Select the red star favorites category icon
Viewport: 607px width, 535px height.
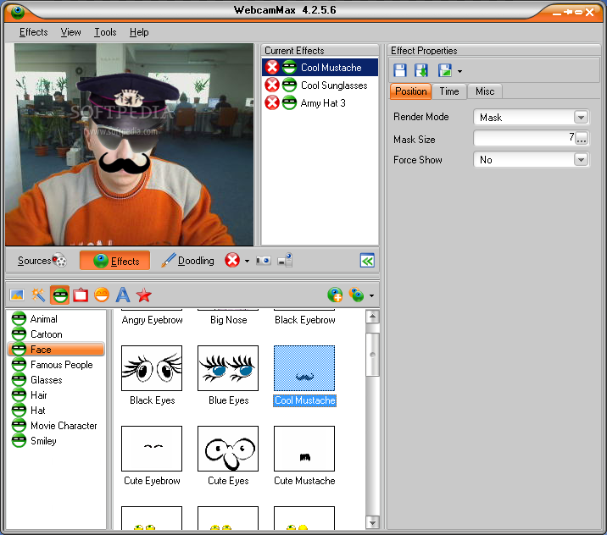[x=143, y=295]
